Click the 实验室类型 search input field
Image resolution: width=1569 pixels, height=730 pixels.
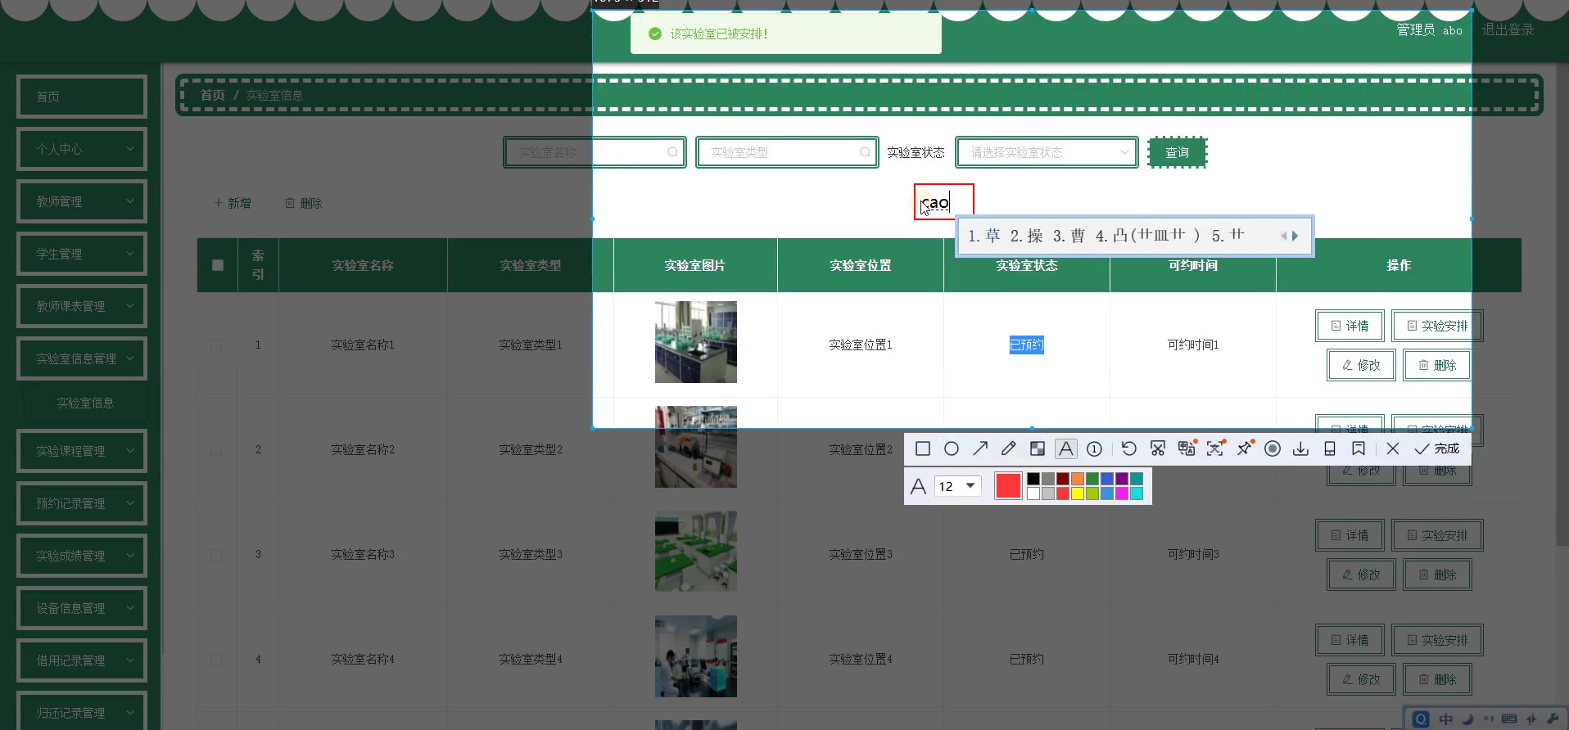784,152
